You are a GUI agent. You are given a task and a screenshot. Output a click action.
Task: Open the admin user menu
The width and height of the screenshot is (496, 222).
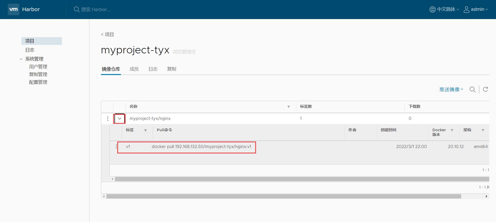tap(476, 9)
